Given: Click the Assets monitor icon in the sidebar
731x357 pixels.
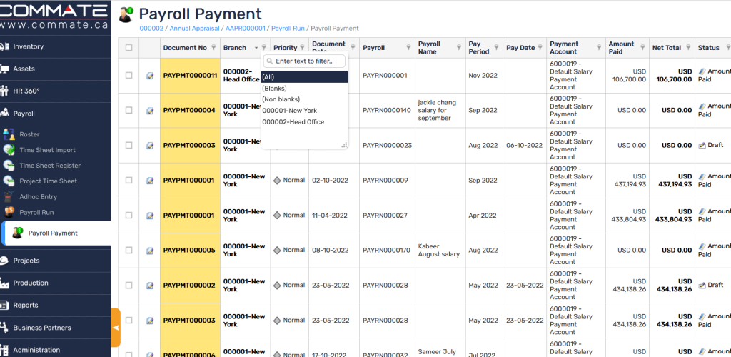Looking at the screenshot, I should tap(5, 69).
